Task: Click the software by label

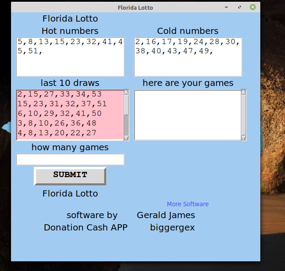Action: pyautogui.click(x=92, y=215)
